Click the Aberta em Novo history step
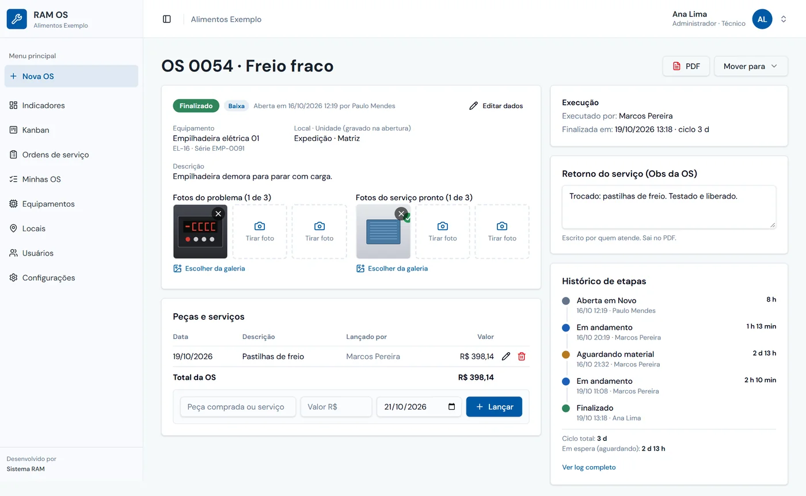Image resolution: width=806 pixels, height=496 pixels. click(669, 305)
